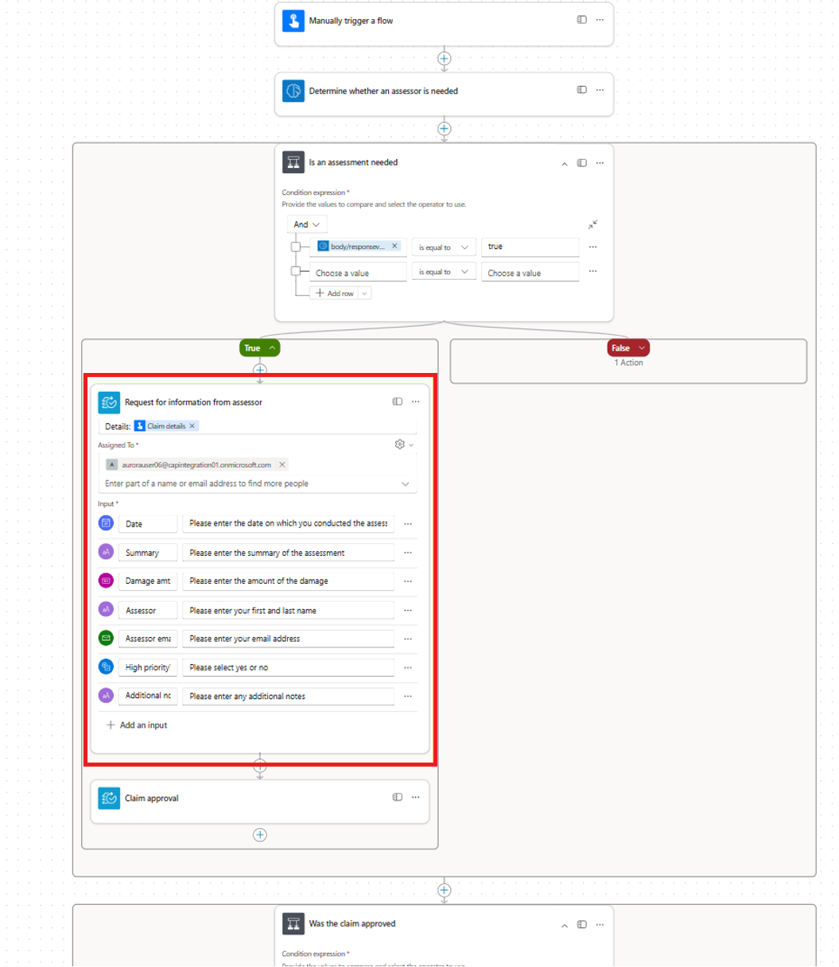Open the options menu for the Summary input row
This screenshot has width=839, height=967.
tap(408, 552)
